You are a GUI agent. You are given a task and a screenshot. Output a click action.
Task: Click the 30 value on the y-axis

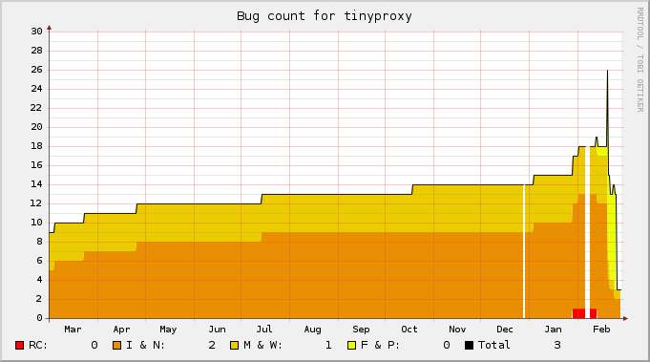[x=36, y=32]
